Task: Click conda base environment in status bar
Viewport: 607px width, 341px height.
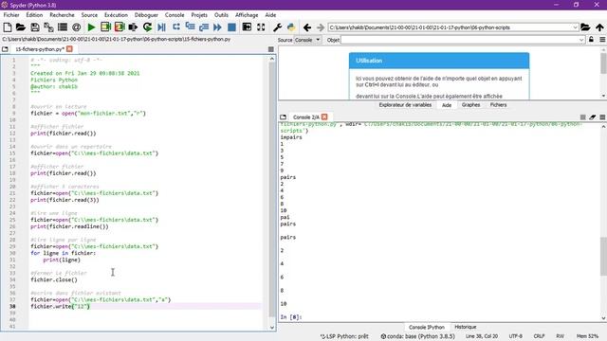Action: [417, 336]
